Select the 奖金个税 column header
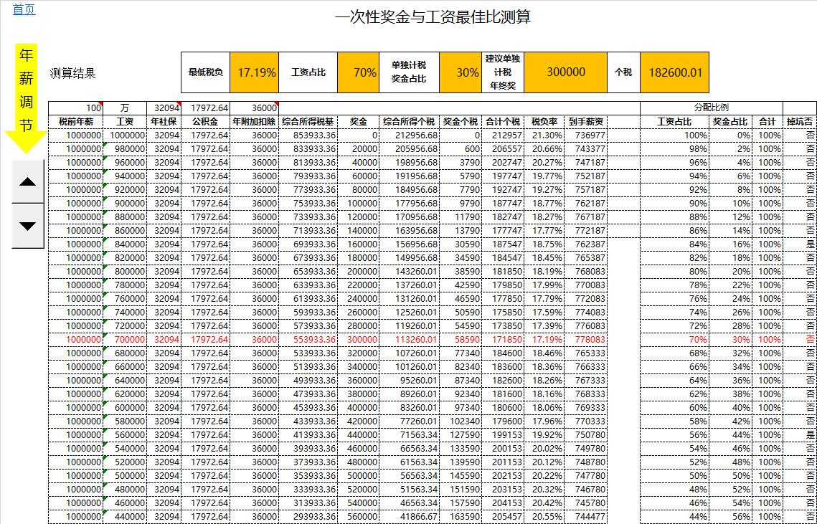This screenshot has width=817, height=524. coord(461,122)
